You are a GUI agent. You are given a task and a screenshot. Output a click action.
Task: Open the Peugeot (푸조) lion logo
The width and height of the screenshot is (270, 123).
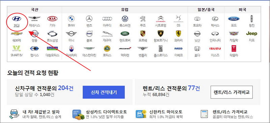pos(143,18)
